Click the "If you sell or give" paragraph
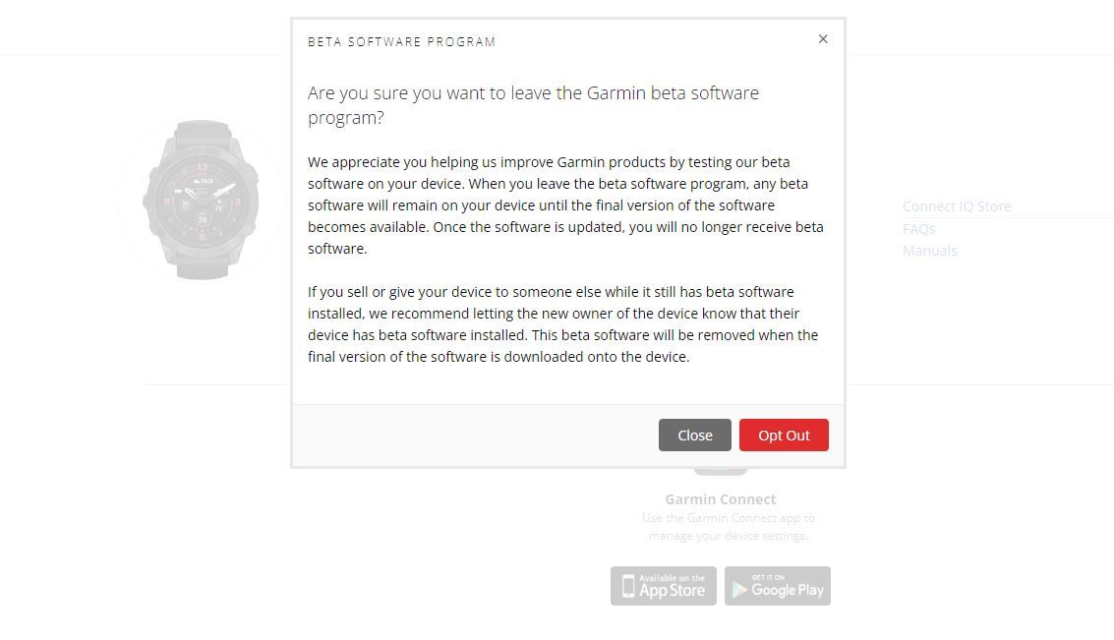Image resolution: width=1114 pixels, height=640 pixels. pos(562,324)
